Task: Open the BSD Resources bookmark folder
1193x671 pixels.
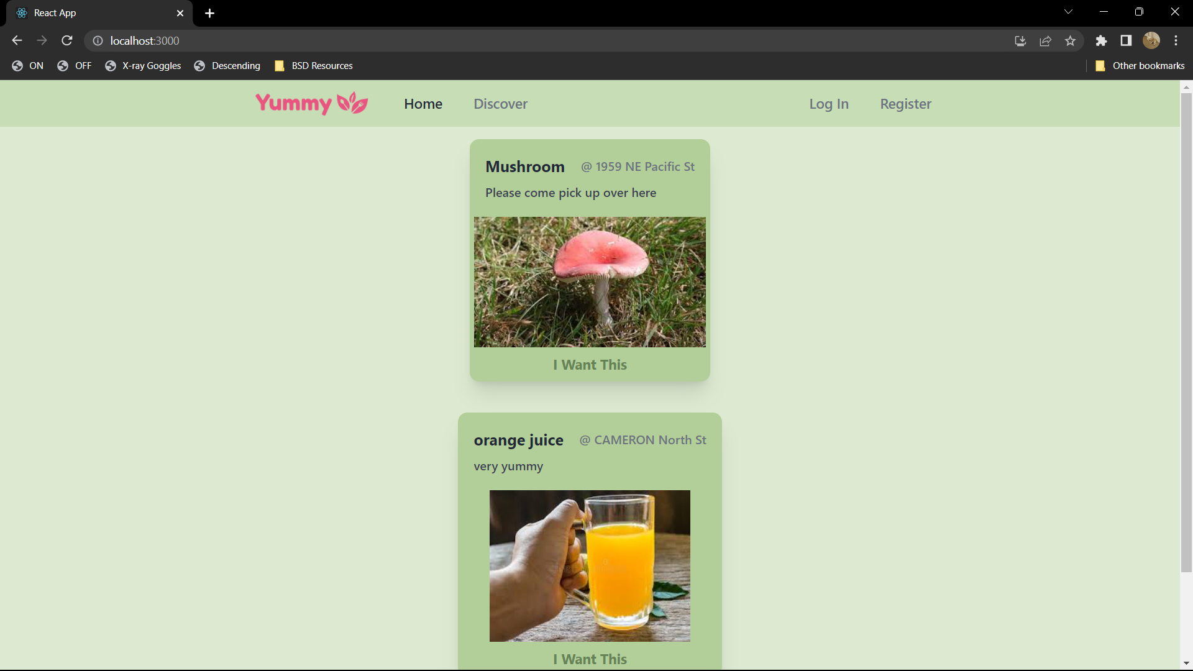Action: 314,66
